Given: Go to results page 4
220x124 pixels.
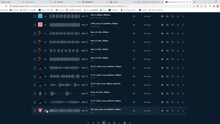Looking at the screenshot, I should pyautogui.click(x=109, y=123).
